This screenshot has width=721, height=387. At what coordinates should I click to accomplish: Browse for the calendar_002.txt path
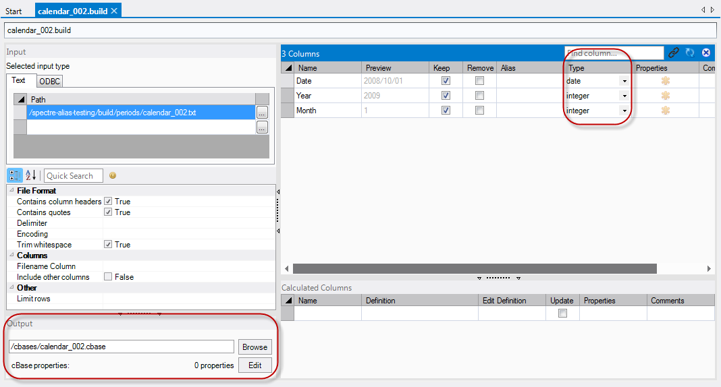(x=262, y=113)
